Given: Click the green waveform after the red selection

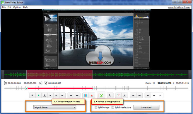Looking at the screenshot, I should pos(140,75).
